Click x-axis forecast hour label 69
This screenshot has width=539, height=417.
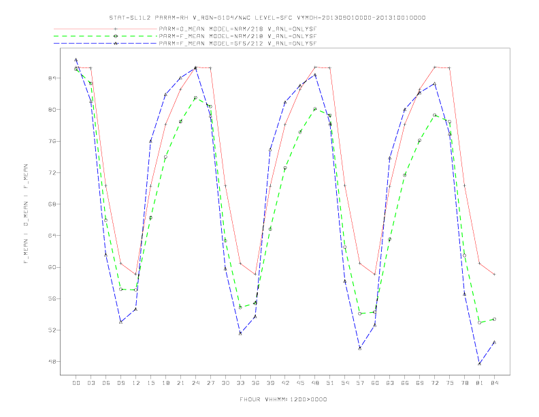click(x=420, y=383)
